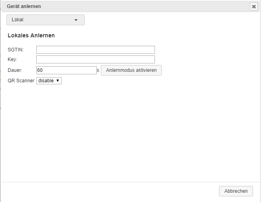Click the 'Lokal' text in the mode selector
This screenshot has height=202, width=261.
(x=18, y=20)
